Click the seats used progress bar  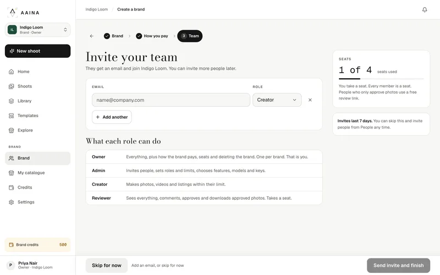click(381, 79)
